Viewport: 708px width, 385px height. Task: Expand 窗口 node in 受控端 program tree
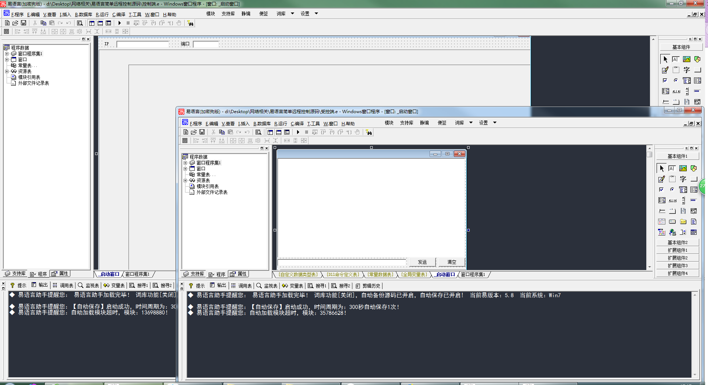tap(185, 169)
